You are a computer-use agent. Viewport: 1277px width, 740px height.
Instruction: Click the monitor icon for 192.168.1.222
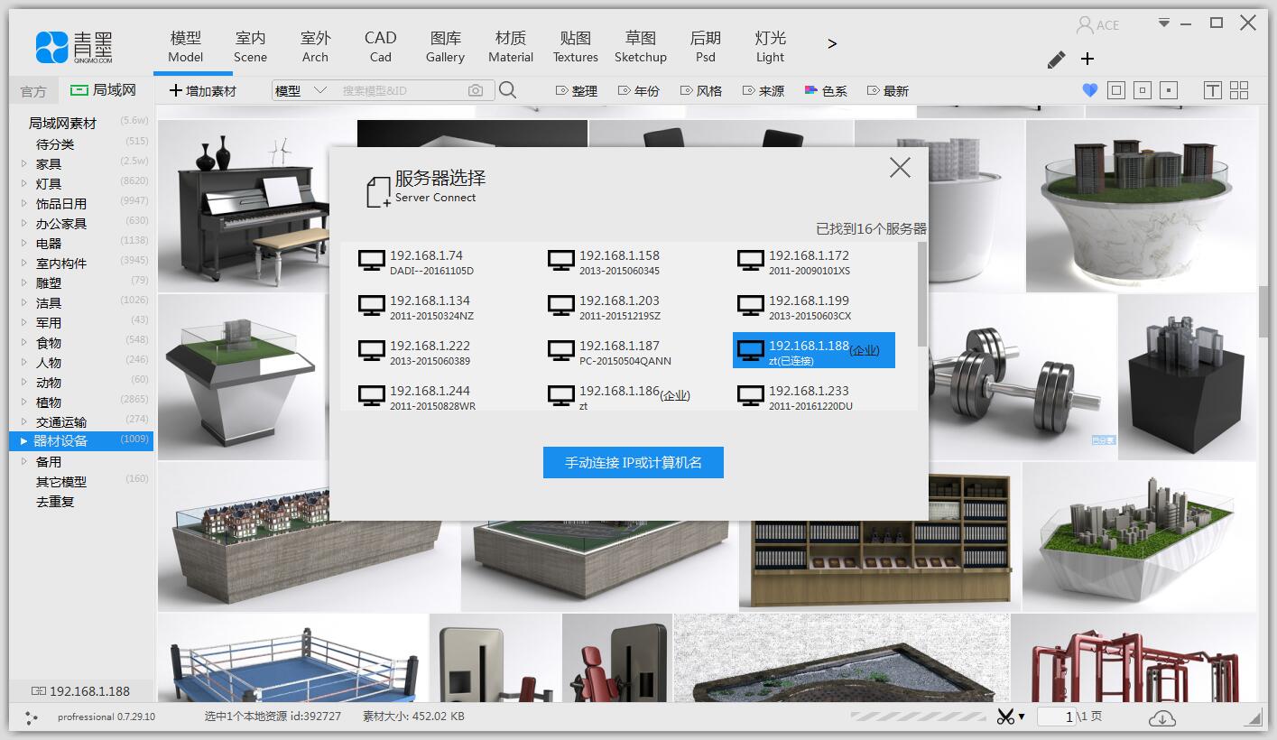[372, 351]
